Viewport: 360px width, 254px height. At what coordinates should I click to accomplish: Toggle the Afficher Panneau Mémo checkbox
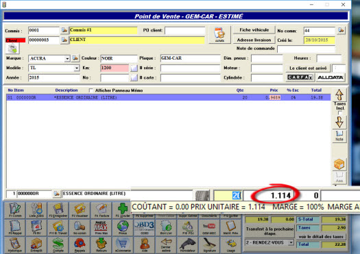[x=91, y=90]
